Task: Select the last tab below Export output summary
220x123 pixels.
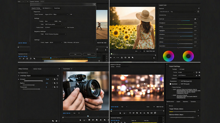Action: pyautogui.click(x=193, y=102)
